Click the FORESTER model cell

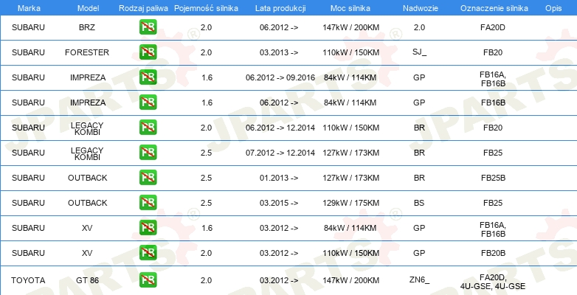click(x=87, y=52)
